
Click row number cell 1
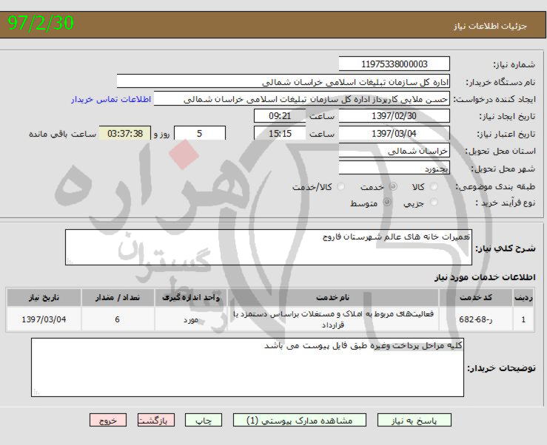click(x=523, y=319)
